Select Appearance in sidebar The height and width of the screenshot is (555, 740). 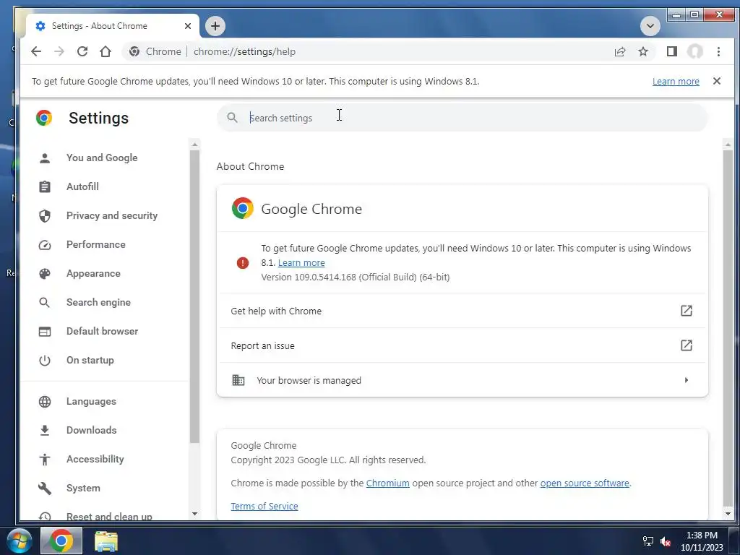pyautogui.click(x=93, y=273)
